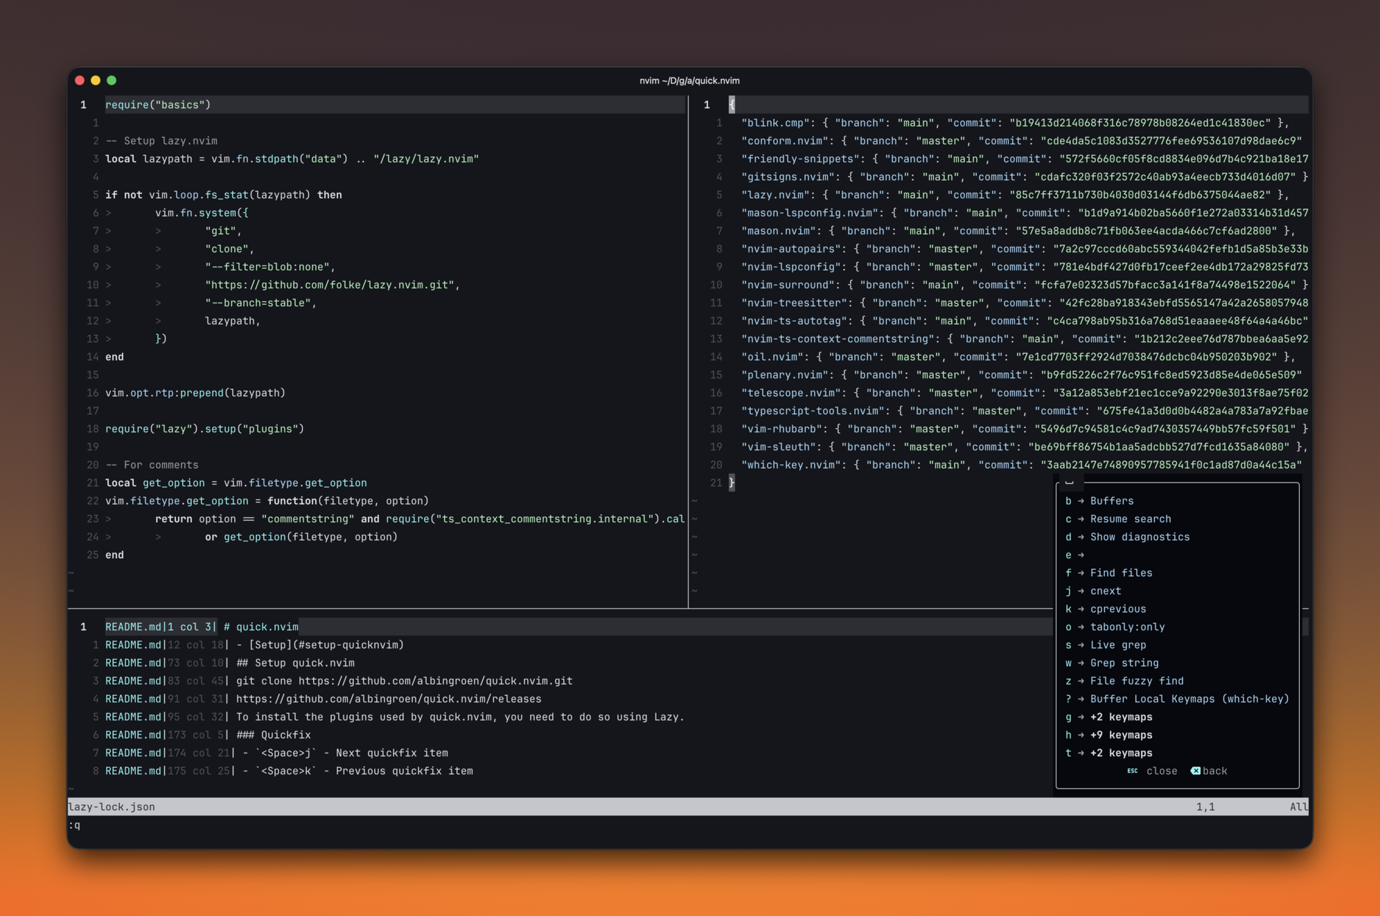1380x916 pixels.
Task: Click quickfix entry 'To install the plugins used by quick.nvim'
Action: [x=395, y=717]
